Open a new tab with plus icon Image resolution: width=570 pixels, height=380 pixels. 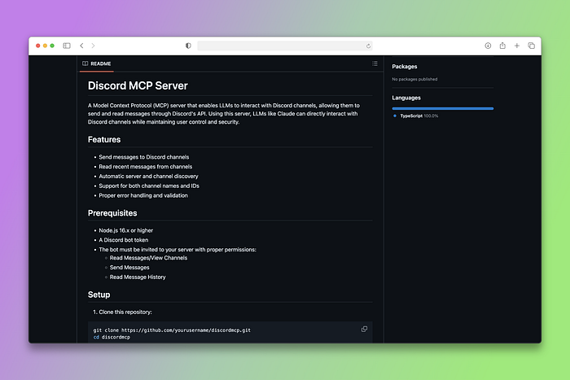[x=516, y=46]
